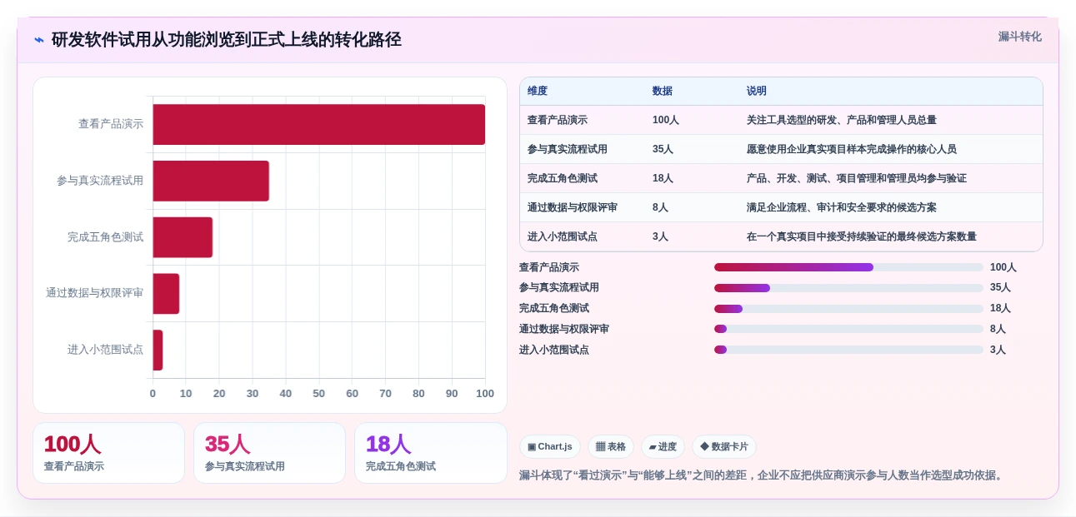Image resolution: width=1076 pixels, height=517 pixels.
Task: Click the 查看产品演示 chart bar
Action: [318, 124]
